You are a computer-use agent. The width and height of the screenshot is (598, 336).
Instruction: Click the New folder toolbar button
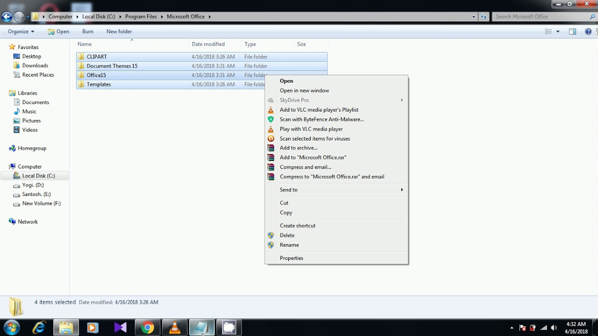(x=119, y=31)
